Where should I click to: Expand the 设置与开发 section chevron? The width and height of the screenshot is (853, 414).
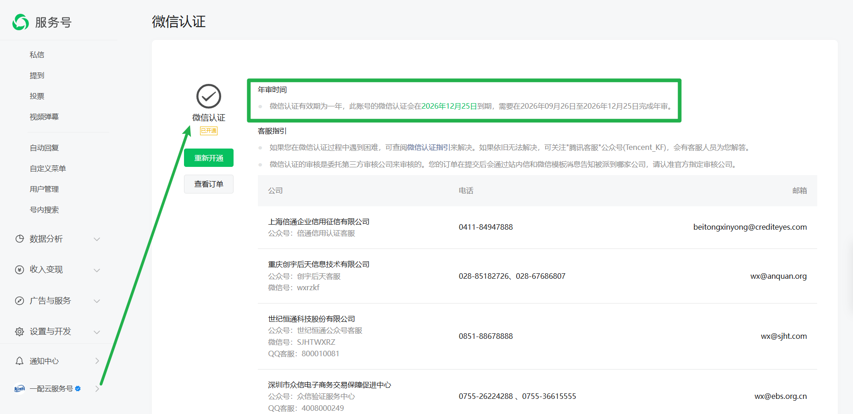point(97,332)
